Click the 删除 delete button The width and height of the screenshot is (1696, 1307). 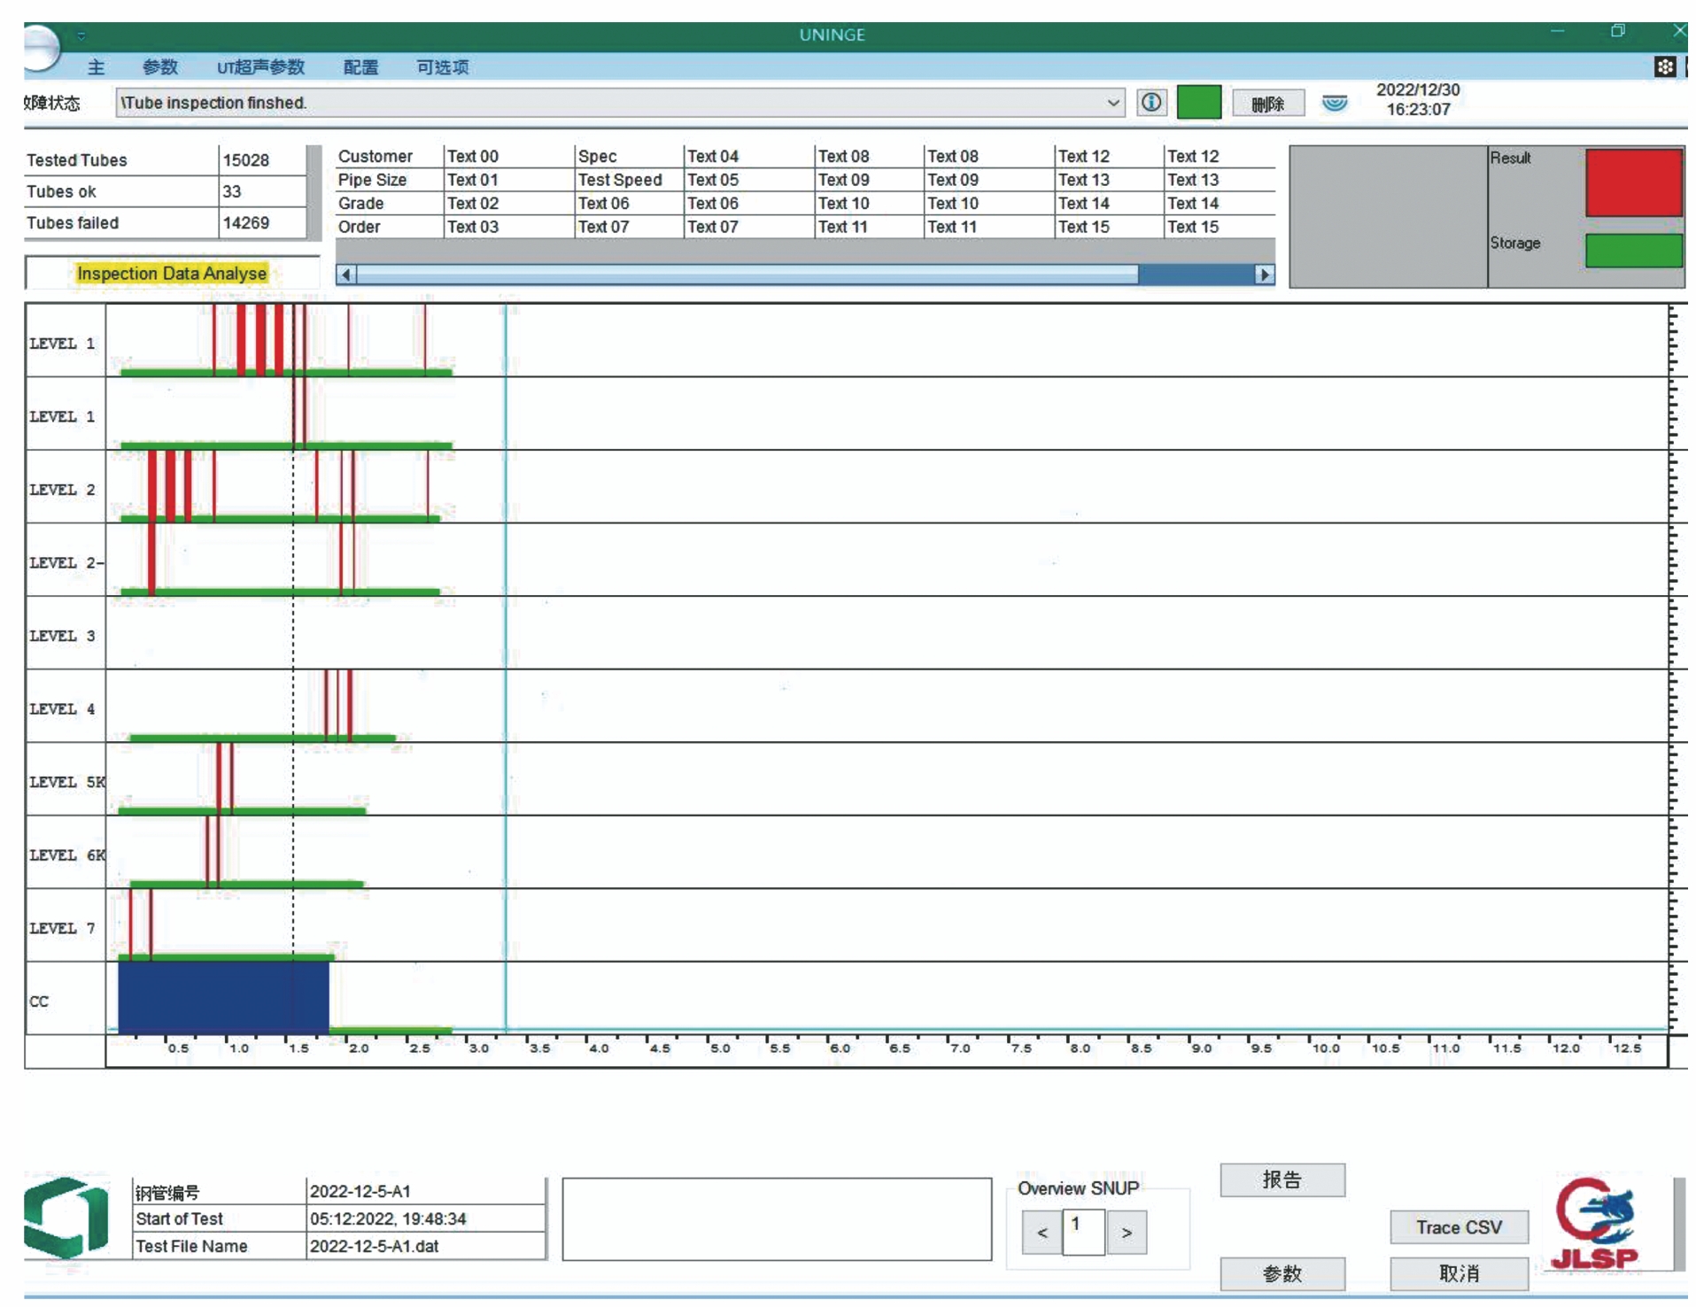point(1267,104)
